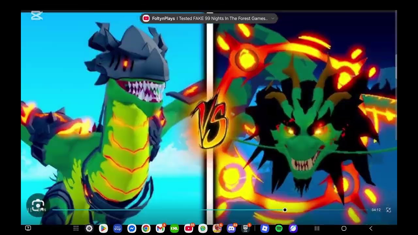
Task: Open the green IXL app
Action: click(x=174, y=228)
